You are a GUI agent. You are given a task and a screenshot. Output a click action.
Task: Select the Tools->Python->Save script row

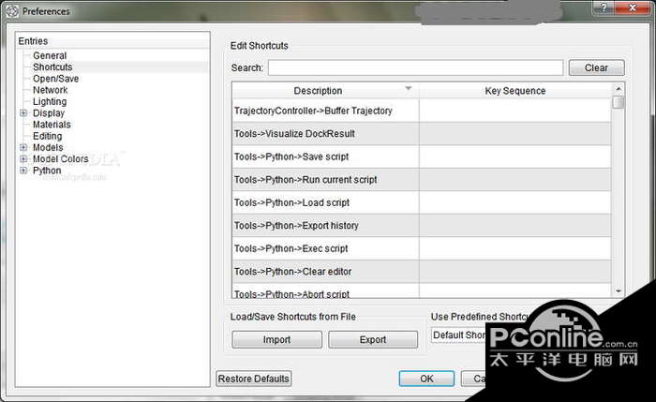[422, 156]
